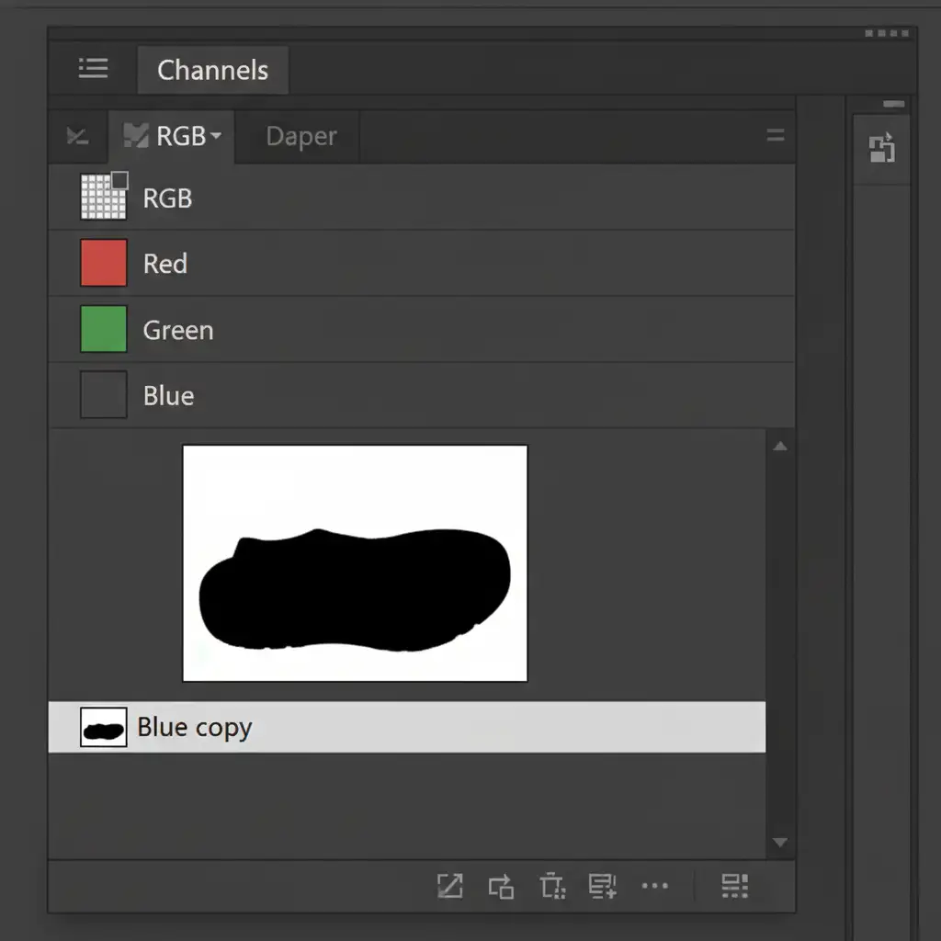
Task: Click the large shoe silhouette preview thumbnail
Action: [355, 563]
